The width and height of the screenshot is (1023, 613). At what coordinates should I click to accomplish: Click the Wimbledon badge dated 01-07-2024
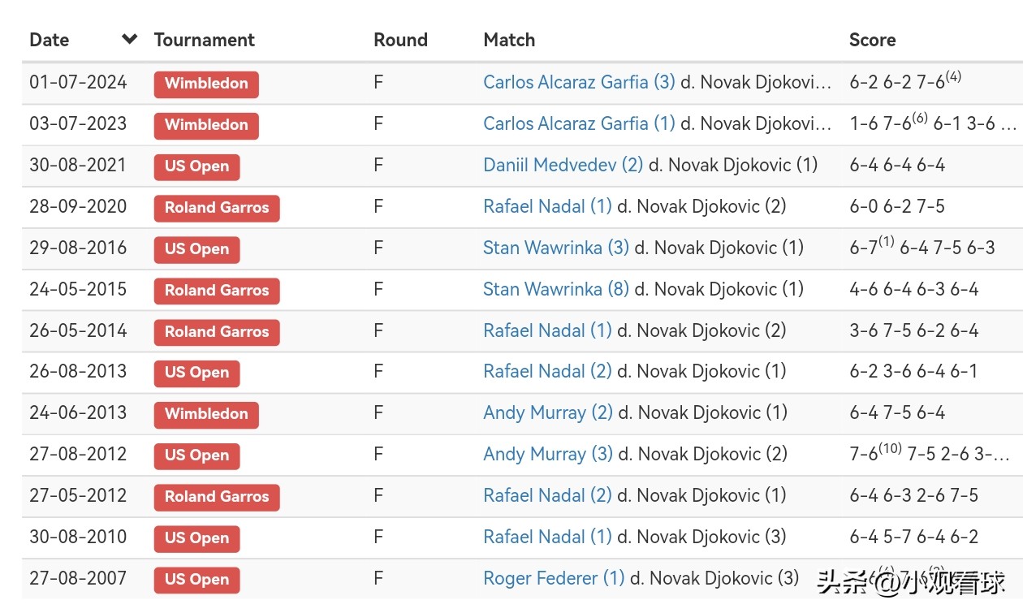206,84
